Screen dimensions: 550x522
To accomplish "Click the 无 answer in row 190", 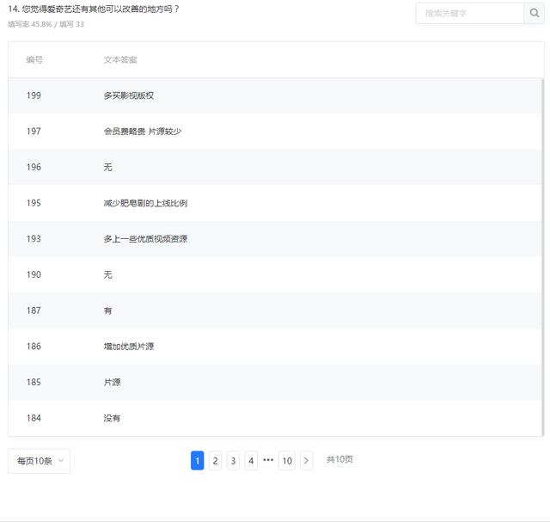I will [x=107, y=274].
